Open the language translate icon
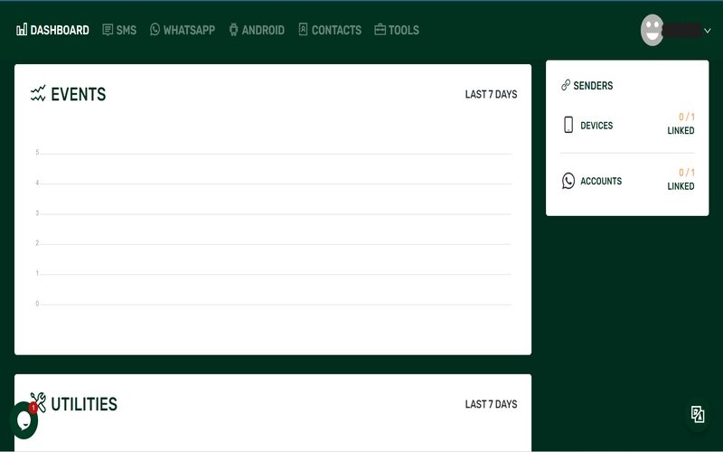Screen dimensions: 723x452 click(x=698, y=414)
